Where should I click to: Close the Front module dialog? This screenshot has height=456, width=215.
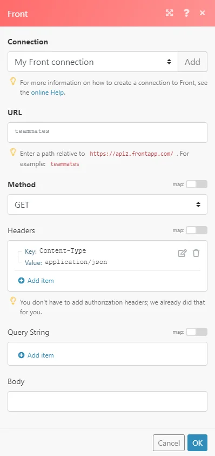coord(203,13)
